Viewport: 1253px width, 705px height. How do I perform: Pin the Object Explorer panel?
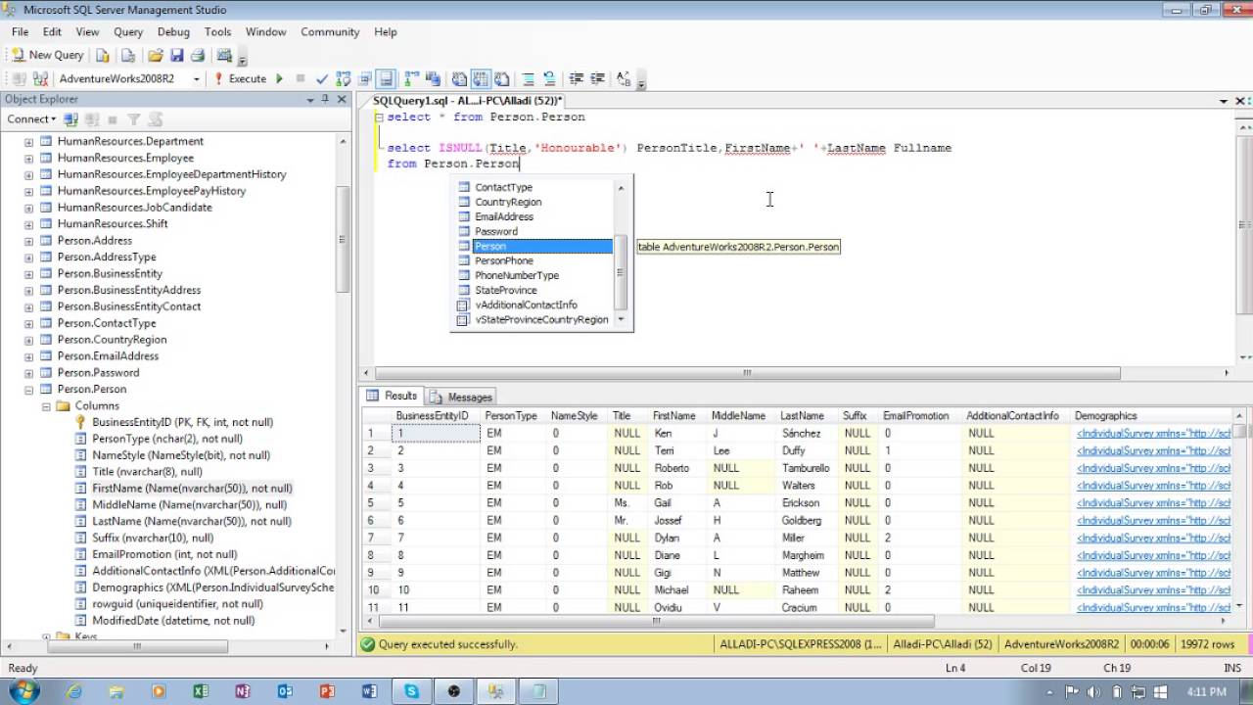tap(326, 99)
